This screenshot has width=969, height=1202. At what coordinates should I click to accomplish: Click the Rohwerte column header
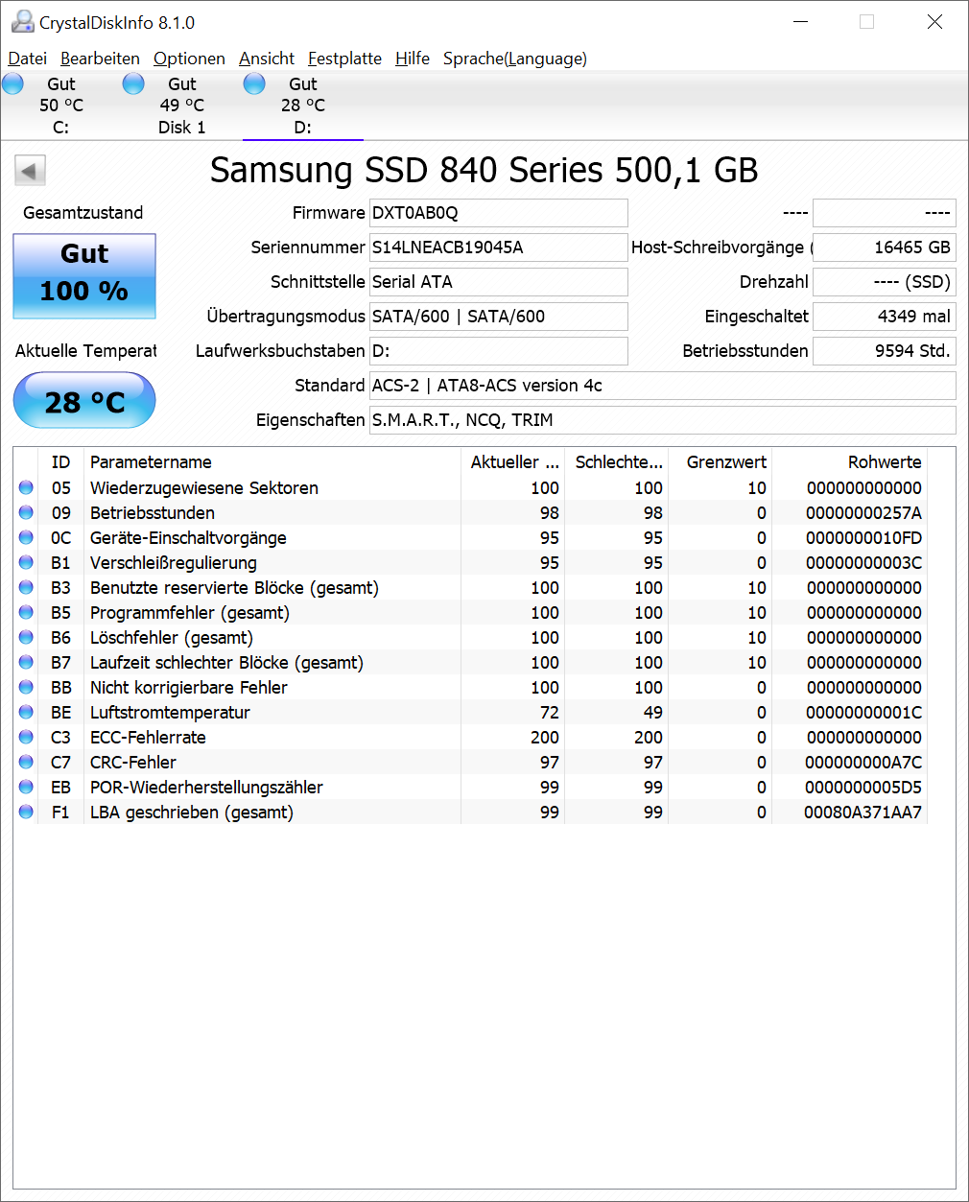[x=850, y=462]
